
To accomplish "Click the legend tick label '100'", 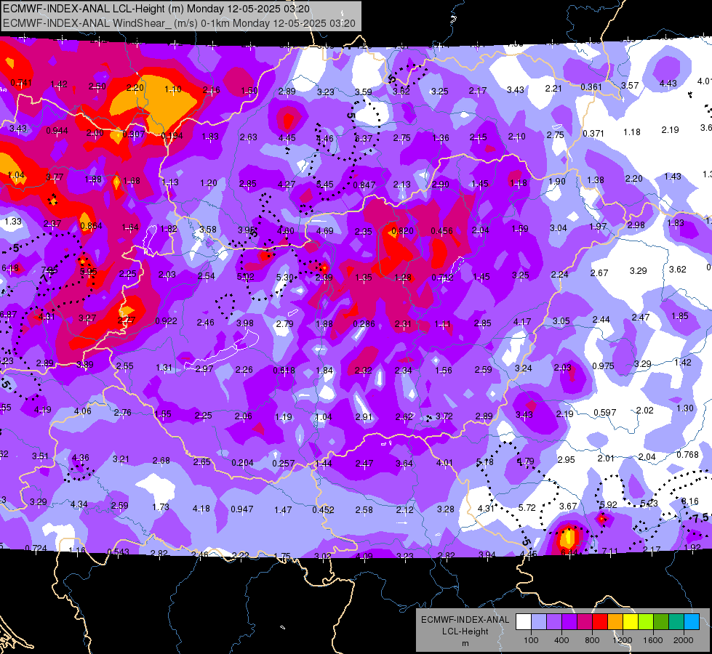I will [531, 640].
